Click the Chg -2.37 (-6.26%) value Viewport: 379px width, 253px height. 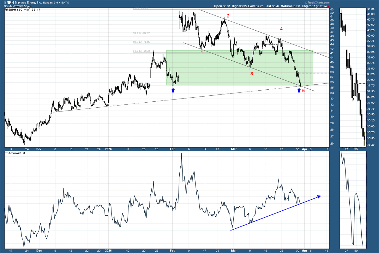314,6
